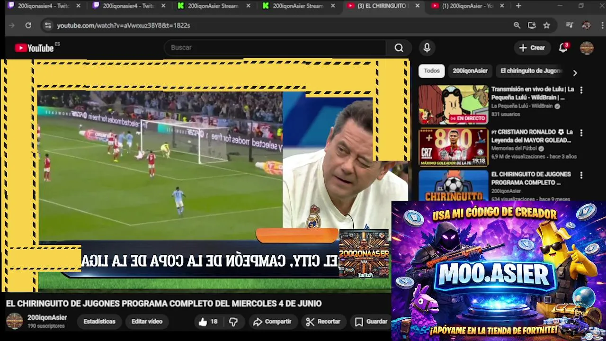Open the 'EL CHIRINGUITO DE JUGONES PROGRAMA COMPLETO' sidebar title

(x=531, y=178)
